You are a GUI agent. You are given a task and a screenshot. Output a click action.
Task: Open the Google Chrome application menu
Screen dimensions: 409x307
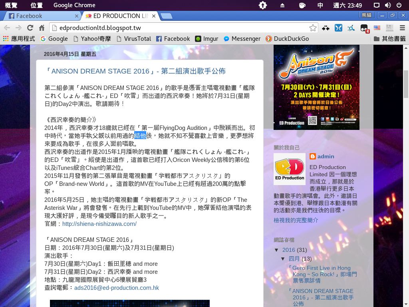74,5
